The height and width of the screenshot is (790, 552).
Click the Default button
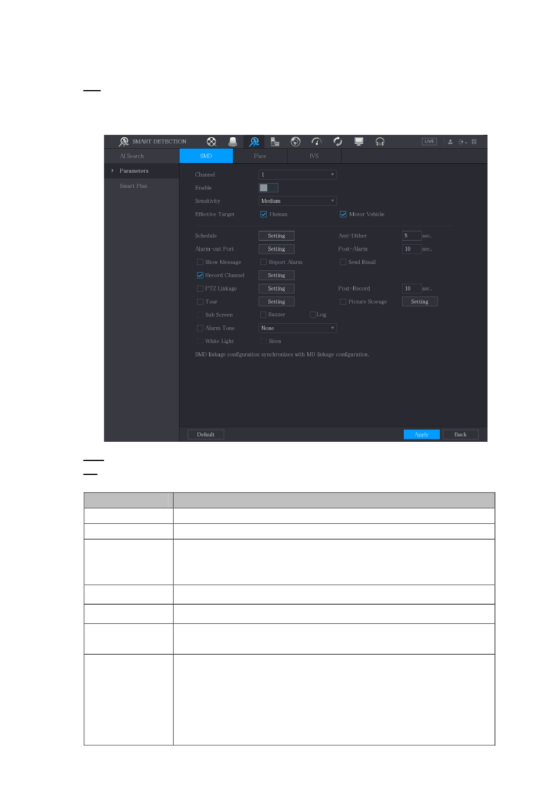(206, 435)
